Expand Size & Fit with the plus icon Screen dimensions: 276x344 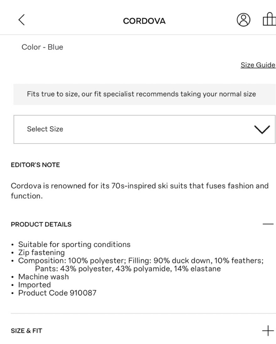click(x=268, y=331)
